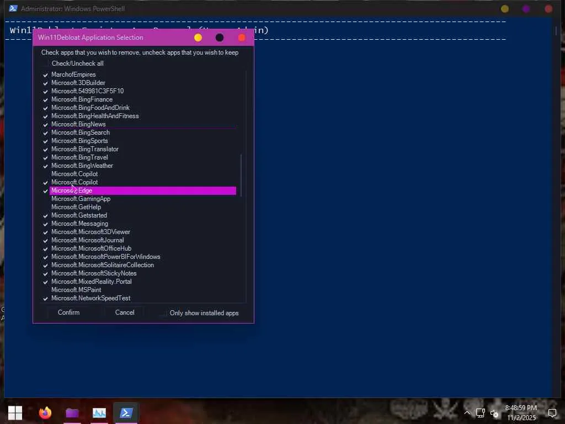Uncheck the Microsoft.BingNews checkbox
565x424 pixels.
tap(45, 124)
